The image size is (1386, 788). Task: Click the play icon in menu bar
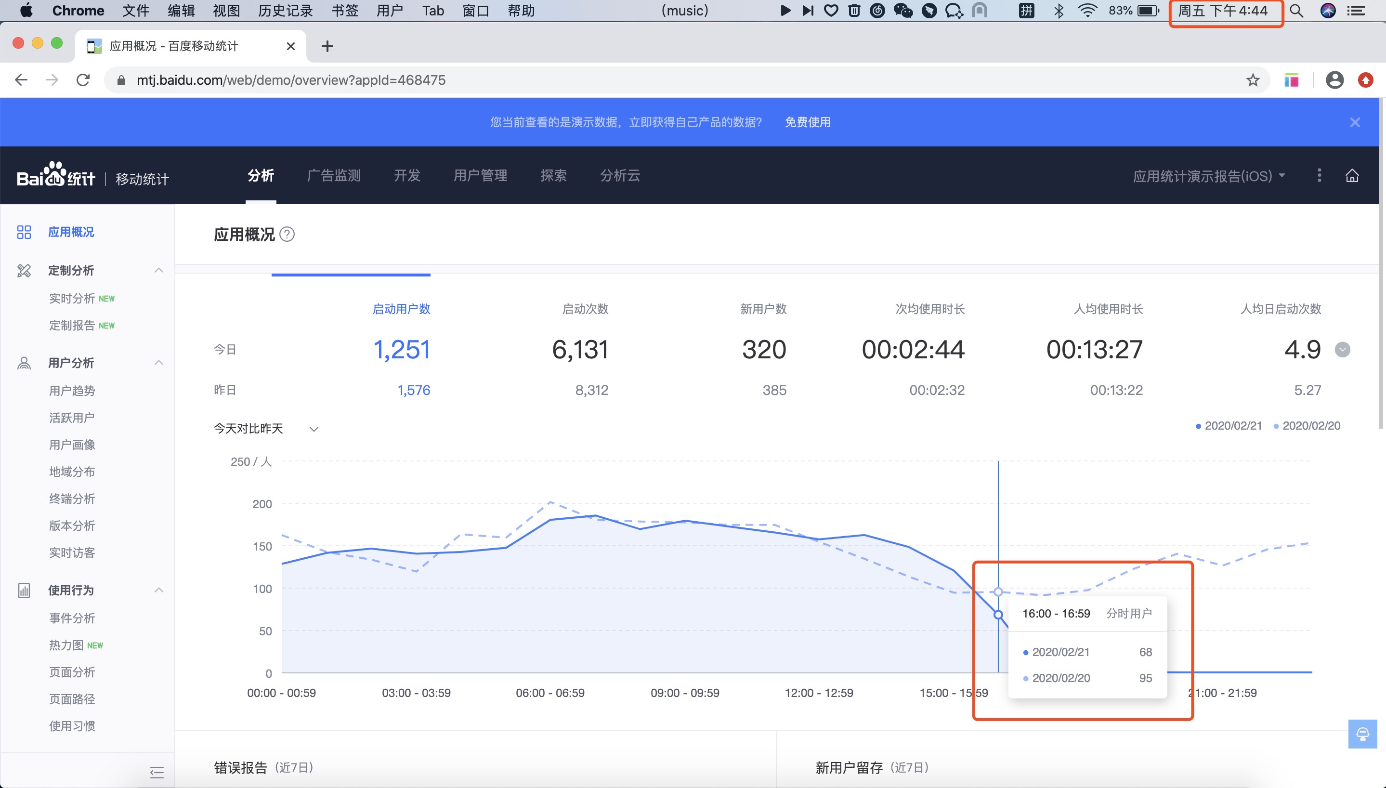pos(785,10)
